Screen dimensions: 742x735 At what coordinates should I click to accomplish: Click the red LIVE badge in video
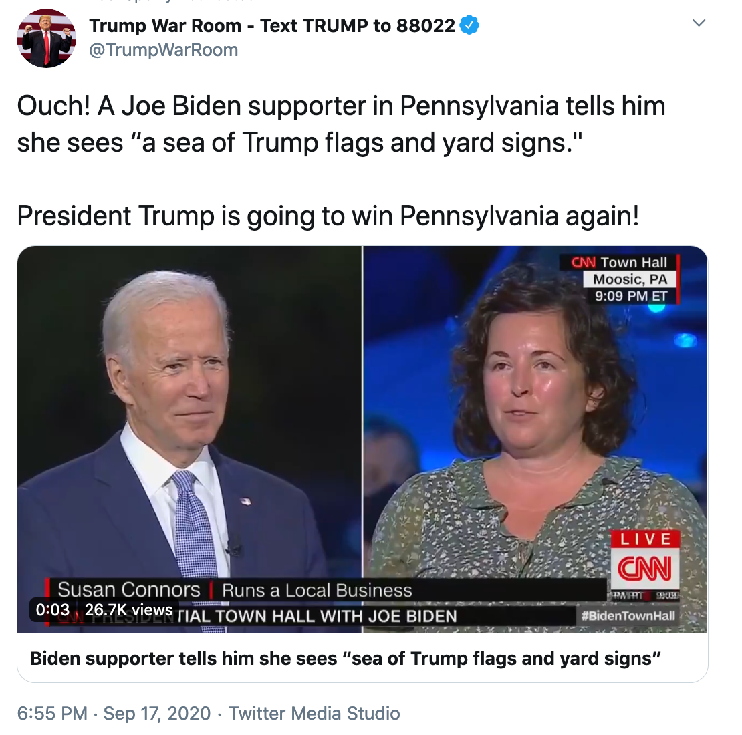[x=645, y=539]
